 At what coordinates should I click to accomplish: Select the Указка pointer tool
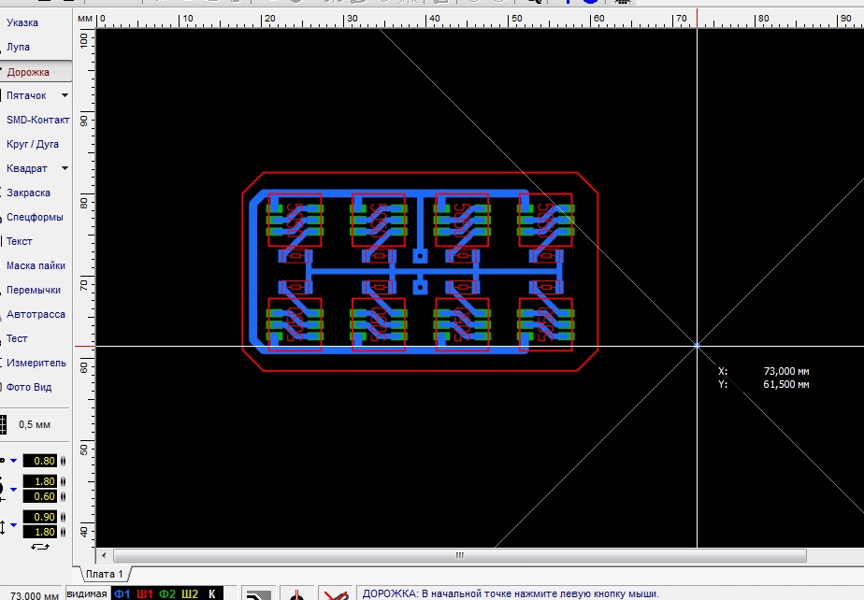[23, 22]
